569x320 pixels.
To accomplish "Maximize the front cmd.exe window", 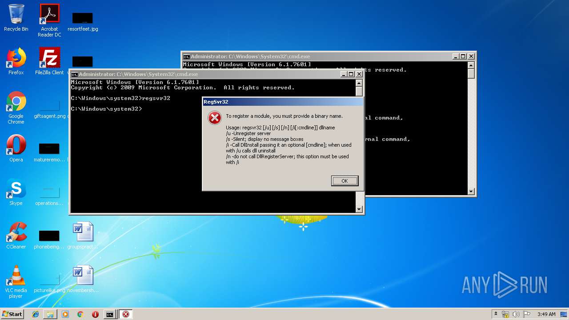I will click(x=351, y=74).
